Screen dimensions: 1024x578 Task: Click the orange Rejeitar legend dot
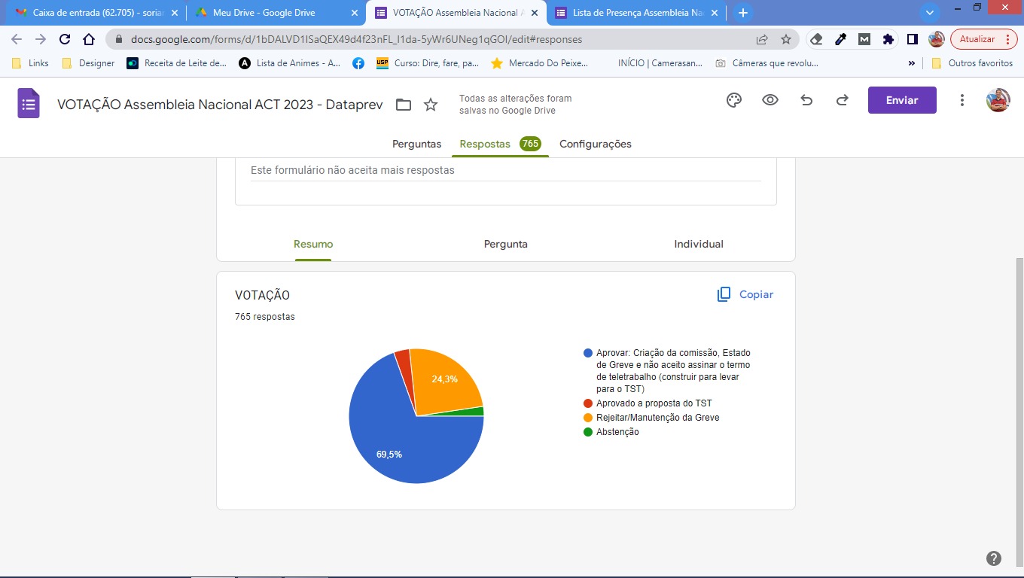[588, 418]
